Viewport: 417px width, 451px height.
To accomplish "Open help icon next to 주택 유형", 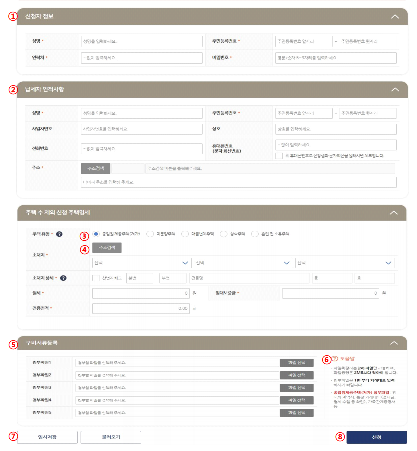I will coord(59,234).
